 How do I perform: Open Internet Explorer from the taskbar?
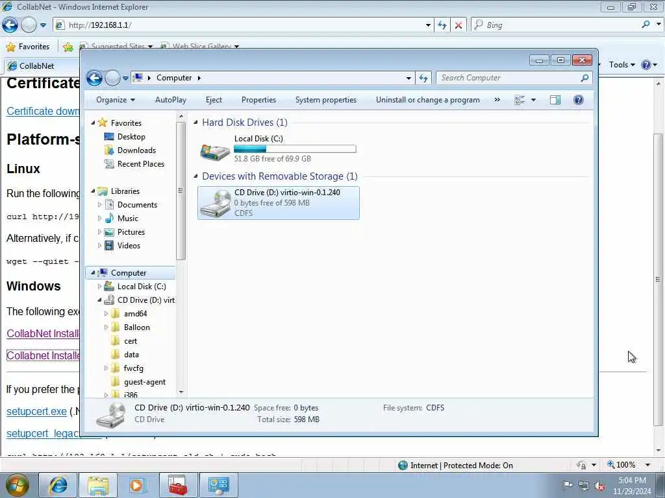pos(58,485)
